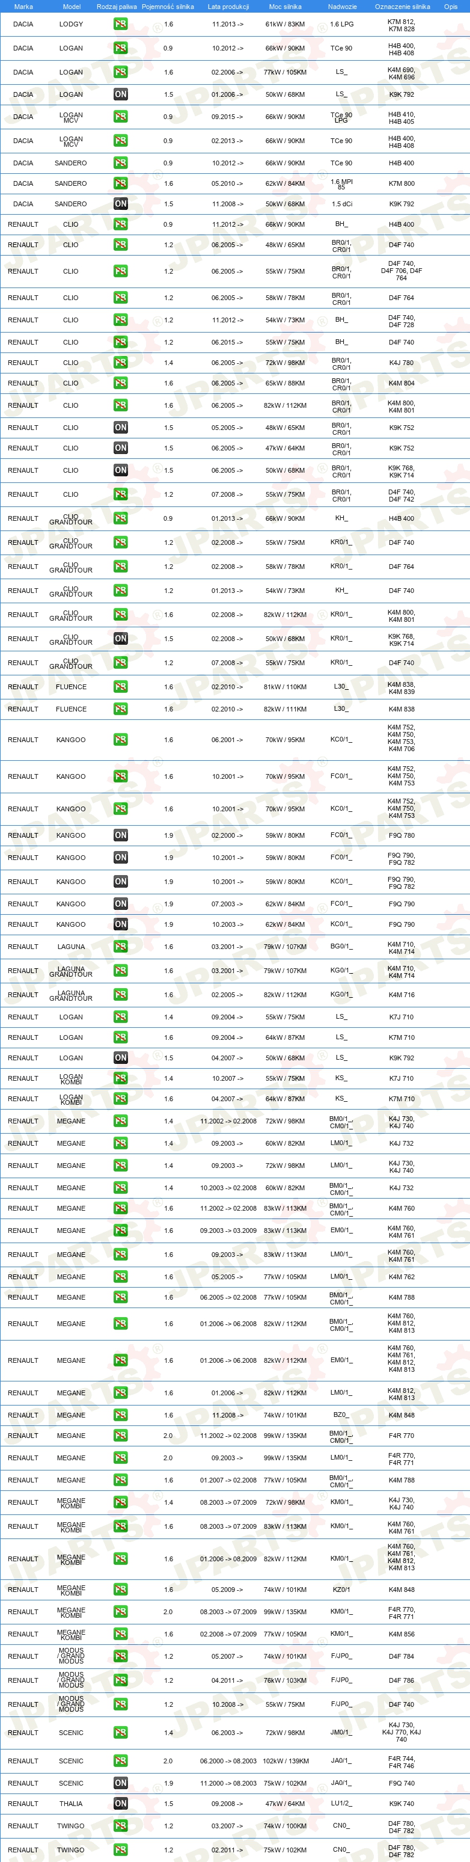470x1862 pixels.
Task: Click engine code 'K4M 690, K4M 696'
Action: (401, 74)
